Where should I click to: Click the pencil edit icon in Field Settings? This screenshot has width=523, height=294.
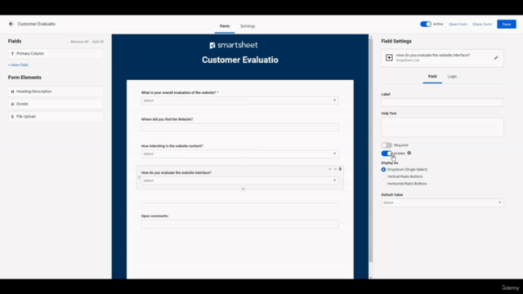(x=496, y=58)
